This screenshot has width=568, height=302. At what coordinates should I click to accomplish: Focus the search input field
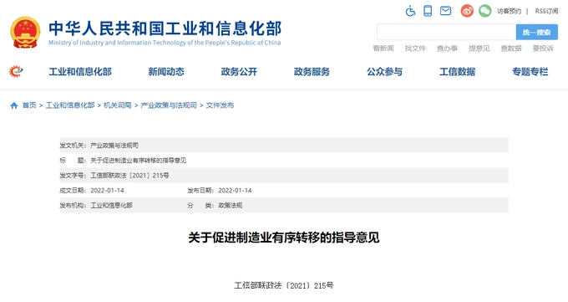446,33
